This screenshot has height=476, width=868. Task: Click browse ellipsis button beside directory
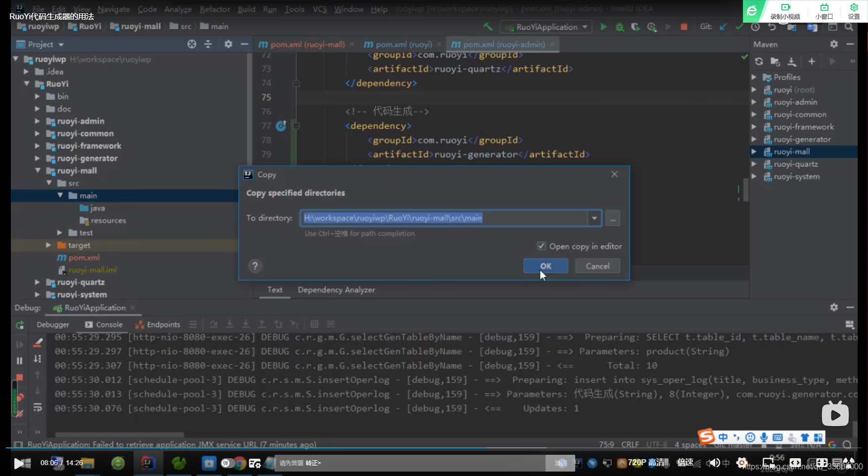(x=613, y=218)
